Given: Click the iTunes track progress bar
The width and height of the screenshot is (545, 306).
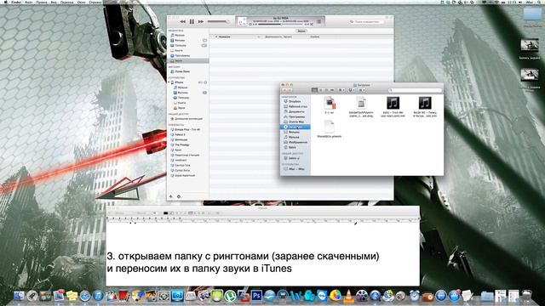Looking at the screenshot, I should 280,25.
